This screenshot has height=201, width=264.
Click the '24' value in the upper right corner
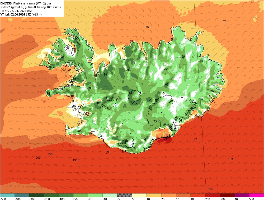255,18
